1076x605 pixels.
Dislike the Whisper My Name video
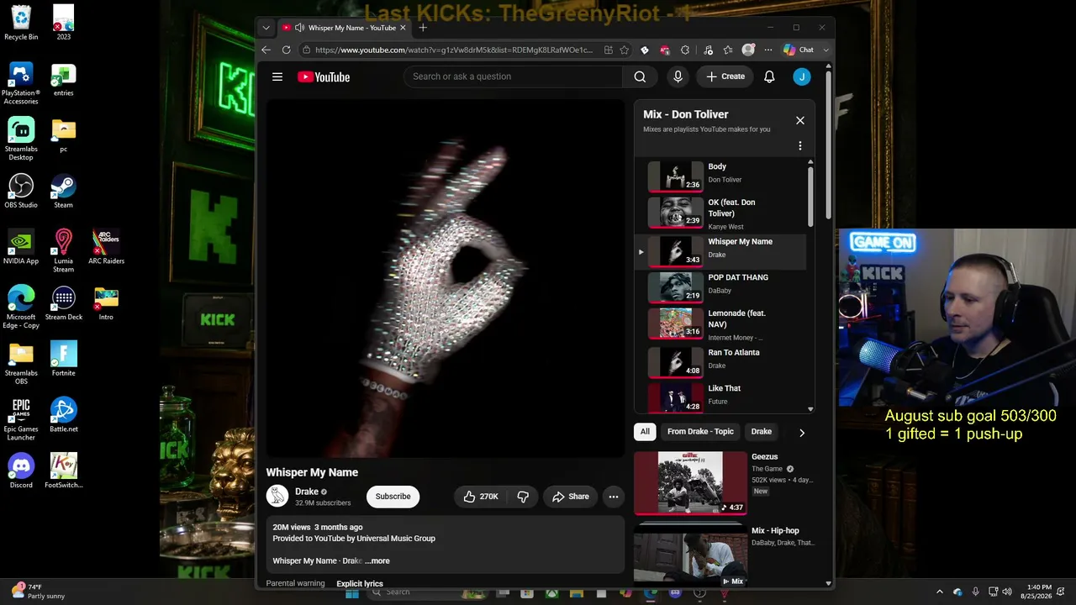[523, 497]
